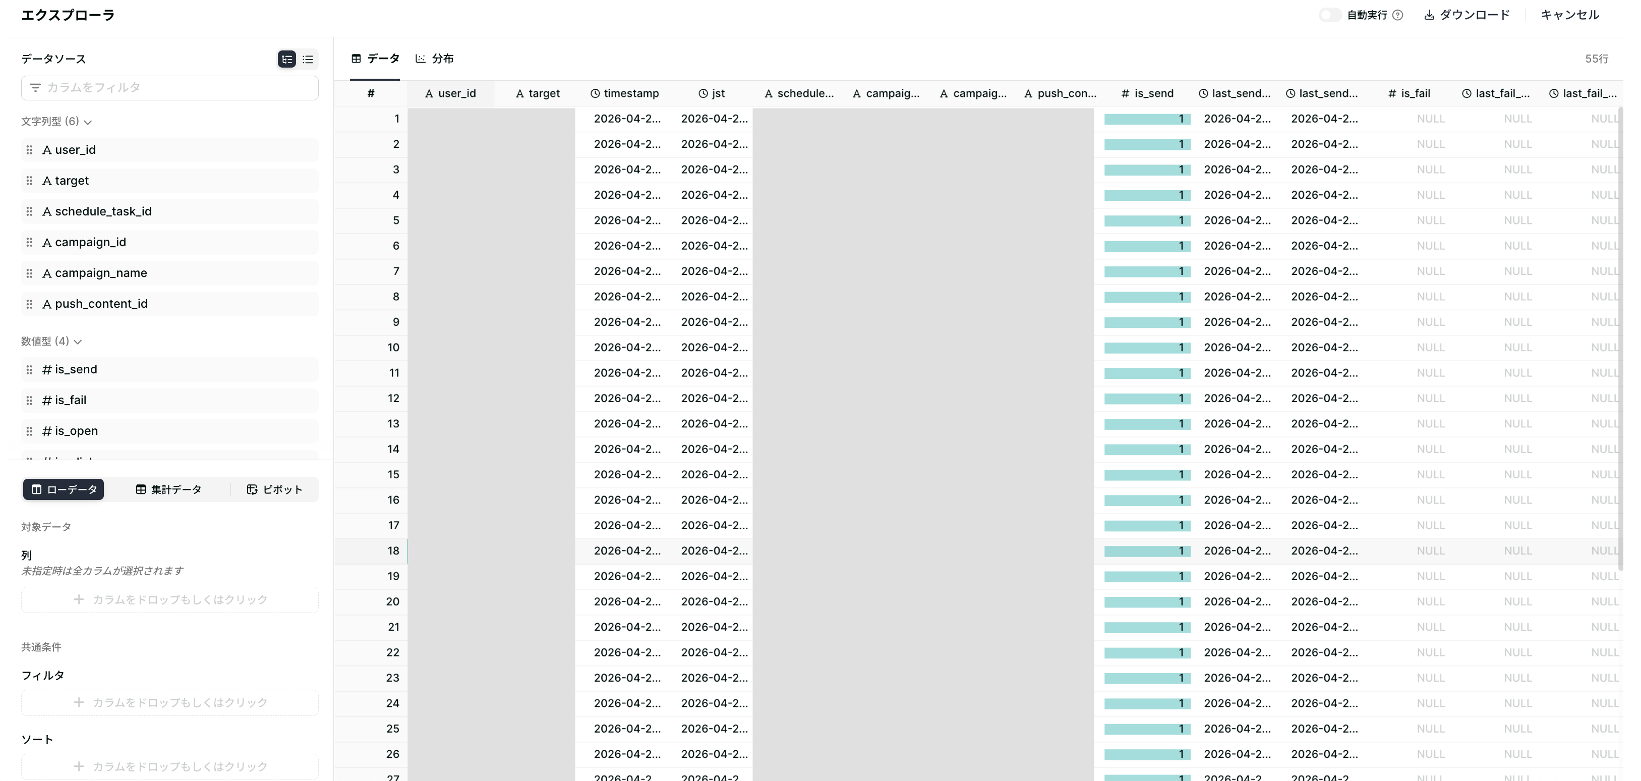Add a column in フィルタ drop area

[170, 703]
